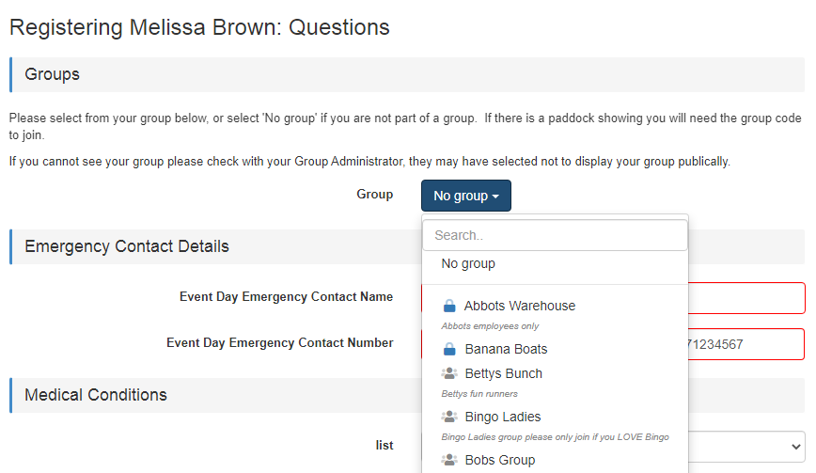The width and height of the screenshot is (816, 473).
Task: Pick Bingo Ladies group option
Action: (x=502, y=417)
